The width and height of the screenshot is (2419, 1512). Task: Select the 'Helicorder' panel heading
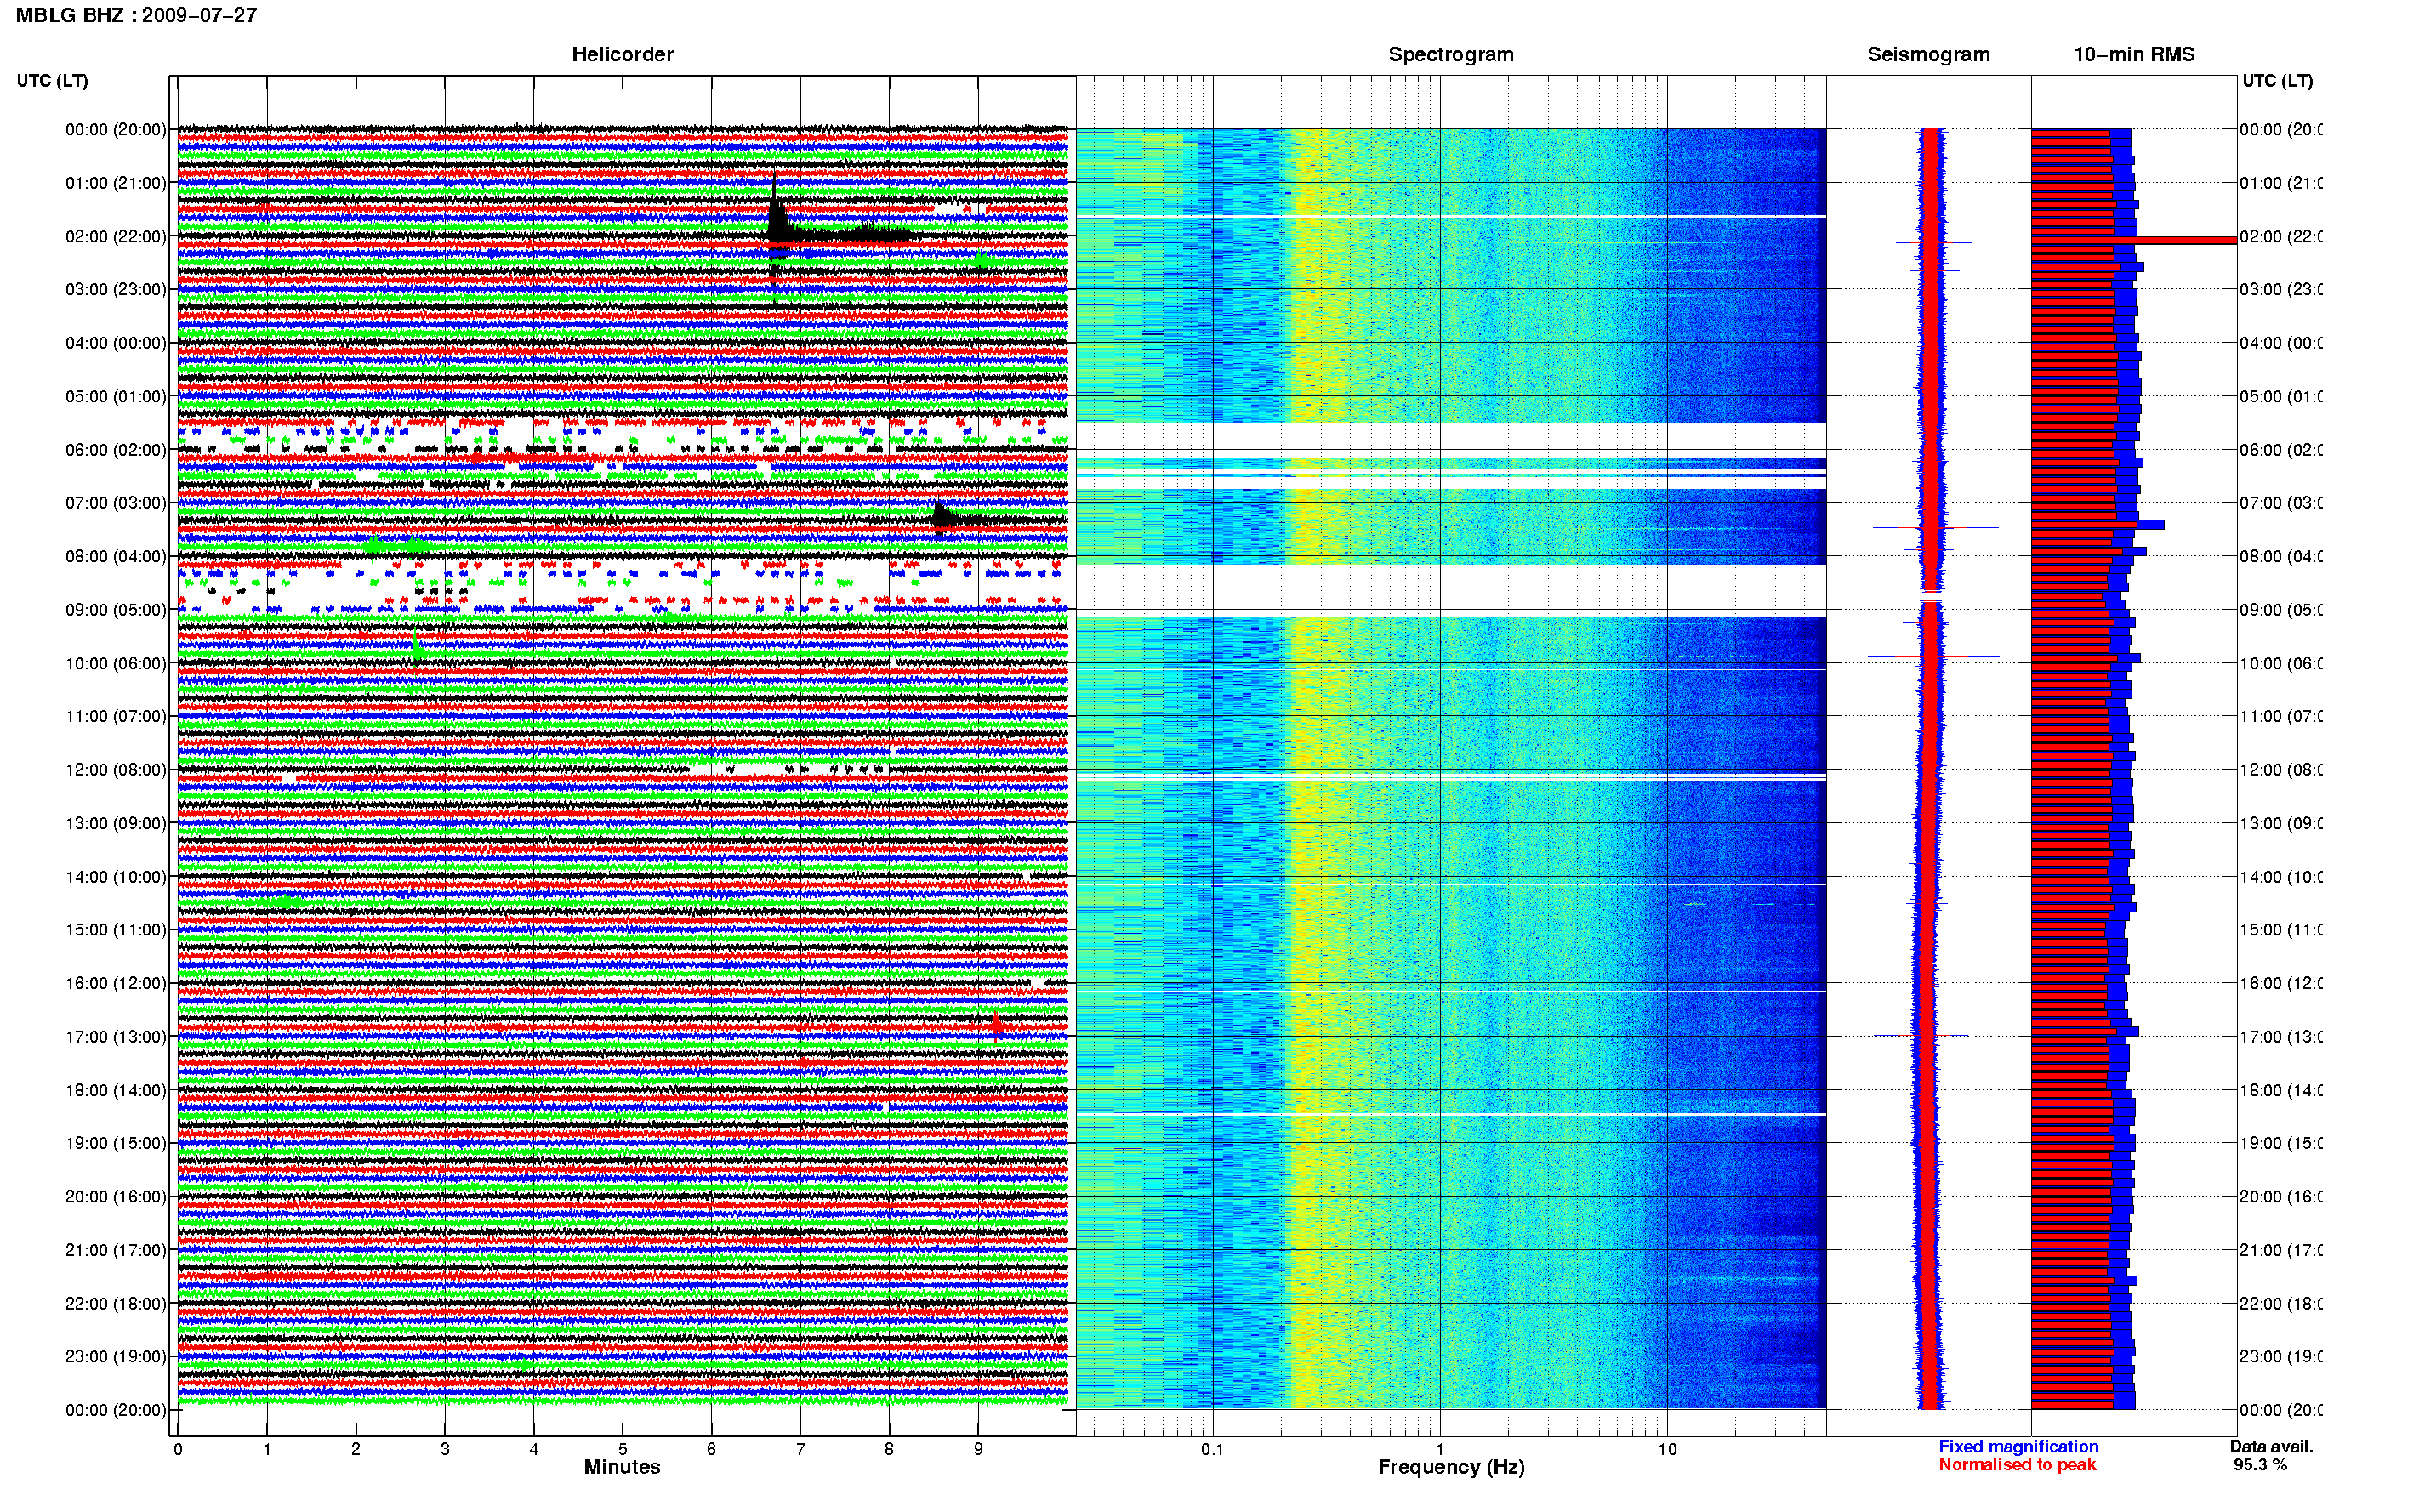[622, 54]
